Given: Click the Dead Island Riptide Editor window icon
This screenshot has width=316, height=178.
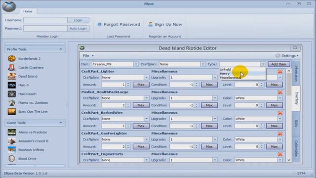Looking at the screenshot, I should click(82, 48).
